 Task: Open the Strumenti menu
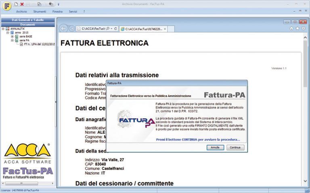[40, 11]
